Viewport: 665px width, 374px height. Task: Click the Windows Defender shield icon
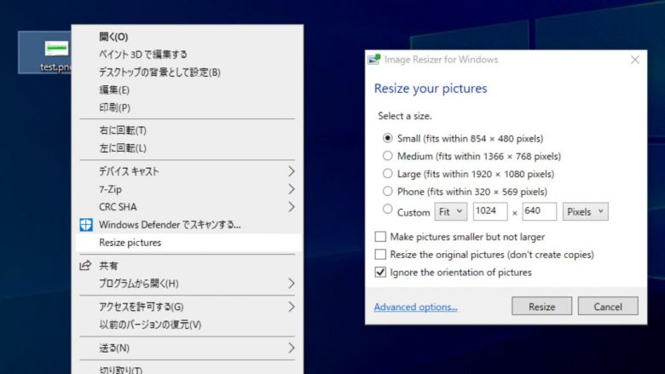click(85, 225)
